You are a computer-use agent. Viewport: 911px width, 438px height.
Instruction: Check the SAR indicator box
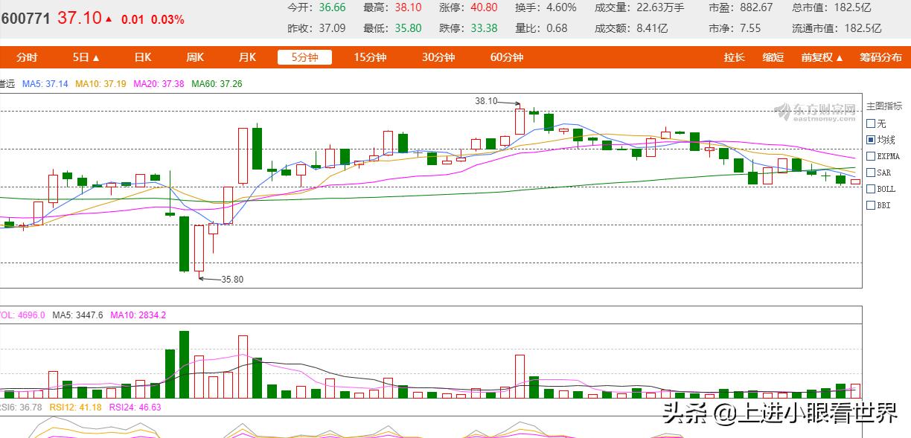click(x=871, y=173)
